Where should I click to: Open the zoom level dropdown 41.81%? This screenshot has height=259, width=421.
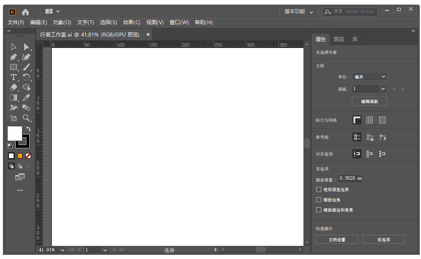coord(62,250)
